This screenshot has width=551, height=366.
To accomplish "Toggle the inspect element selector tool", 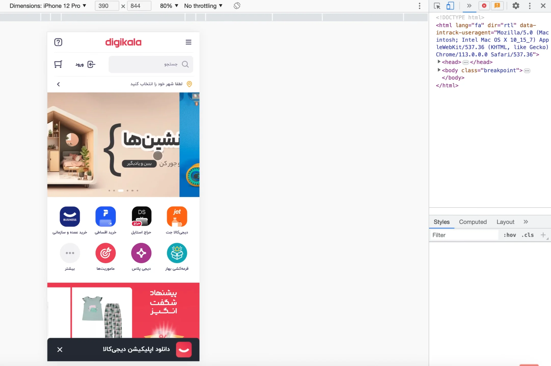I will point(437,6).
